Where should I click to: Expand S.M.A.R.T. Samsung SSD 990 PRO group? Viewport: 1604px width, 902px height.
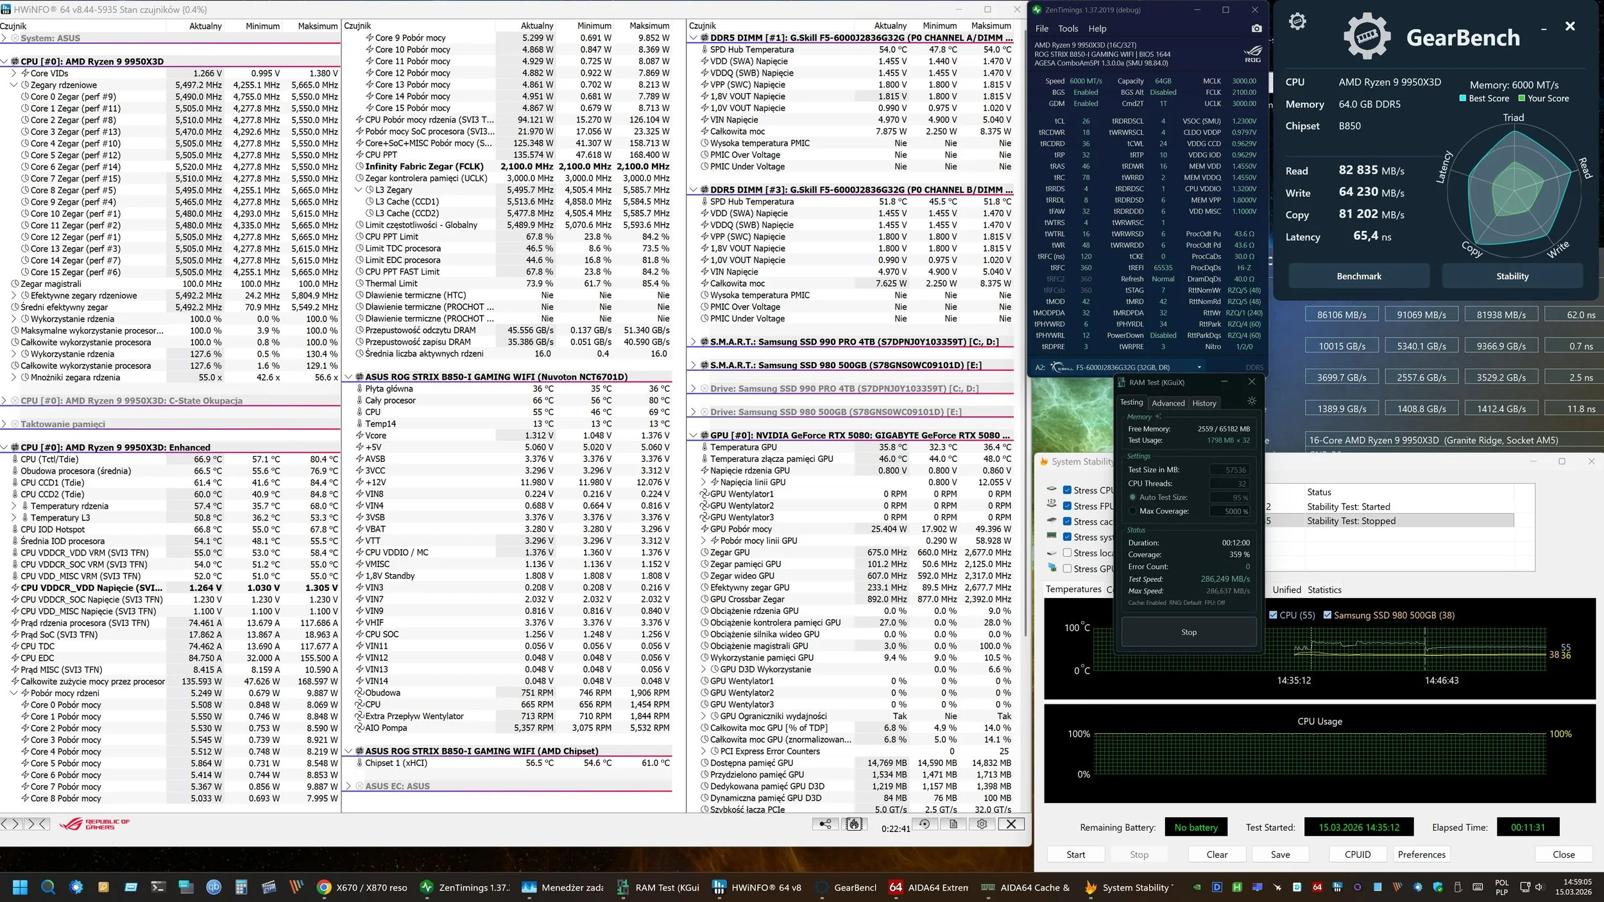pos(694,342)
